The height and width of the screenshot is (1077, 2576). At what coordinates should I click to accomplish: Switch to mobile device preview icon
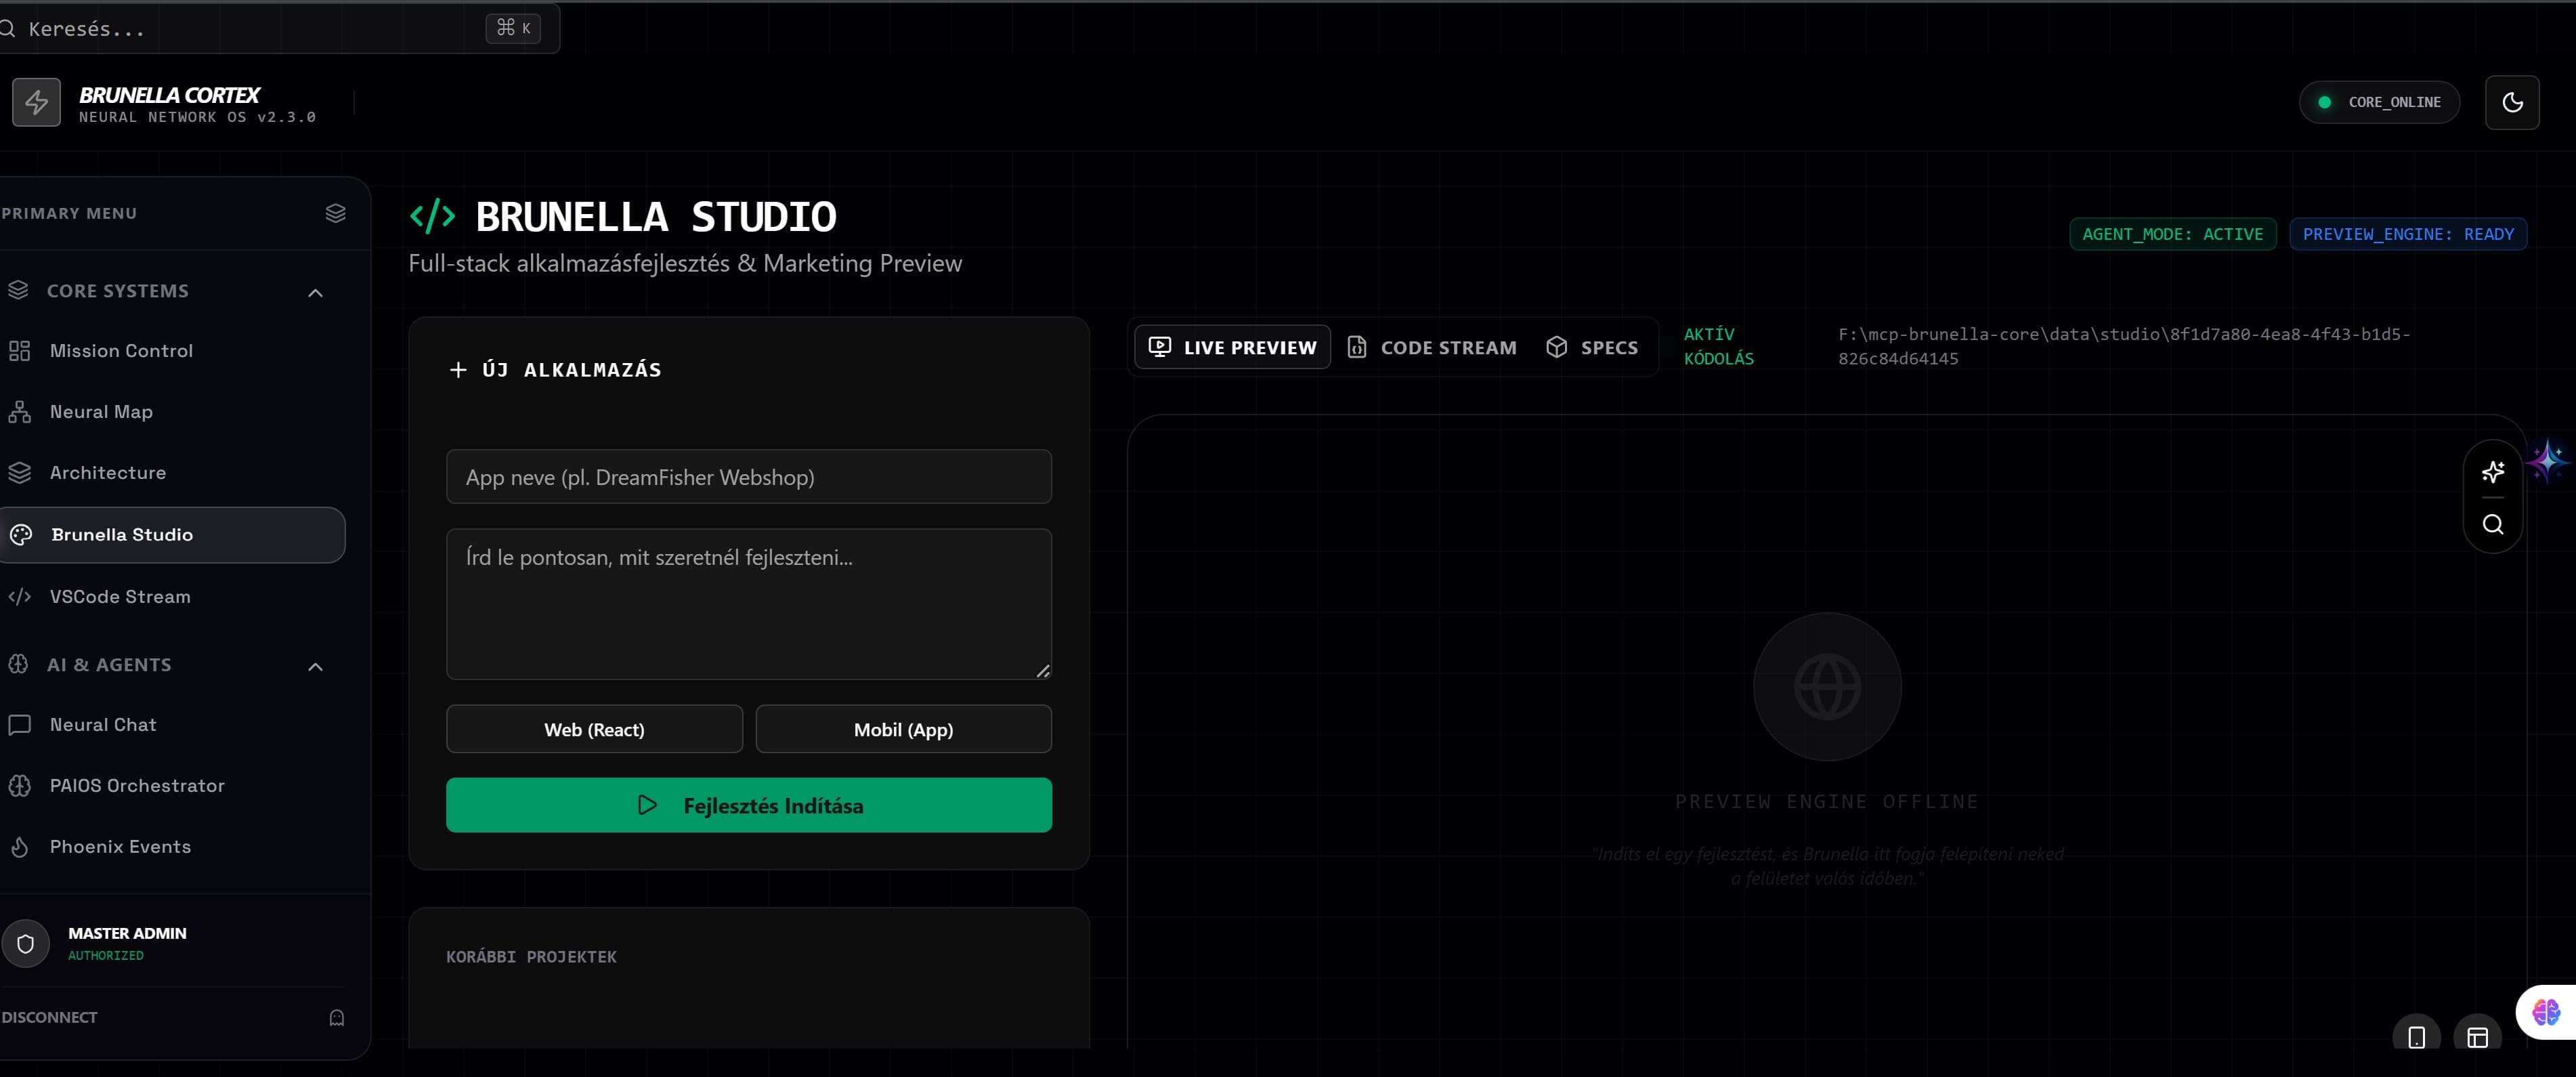[x=2416, y=1037]
